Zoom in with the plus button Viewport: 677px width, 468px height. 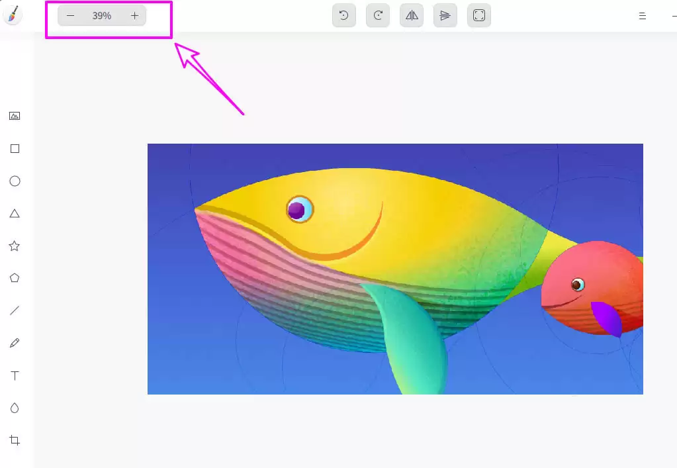(134, 15)
